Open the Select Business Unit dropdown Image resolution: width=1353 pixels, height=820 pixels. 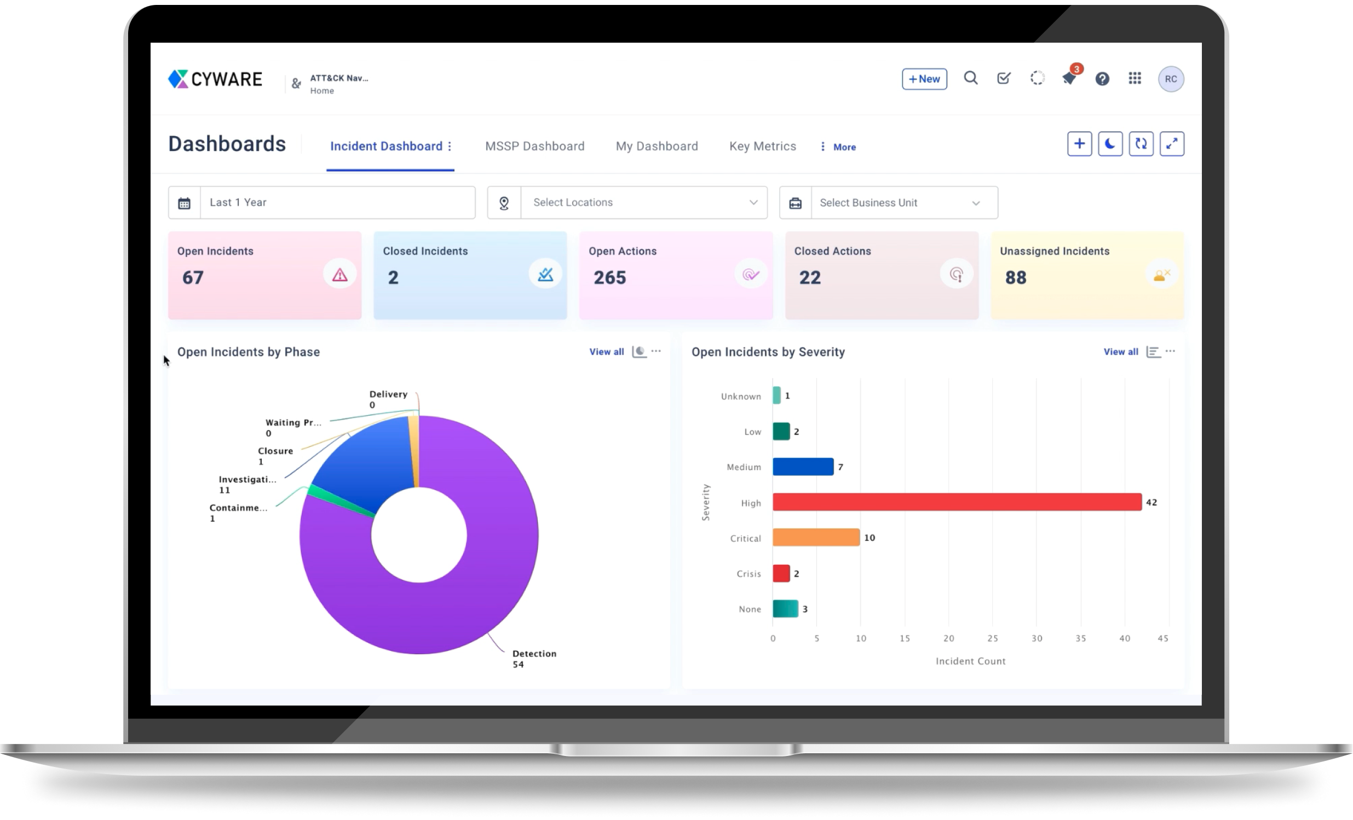tap(904, 203)
